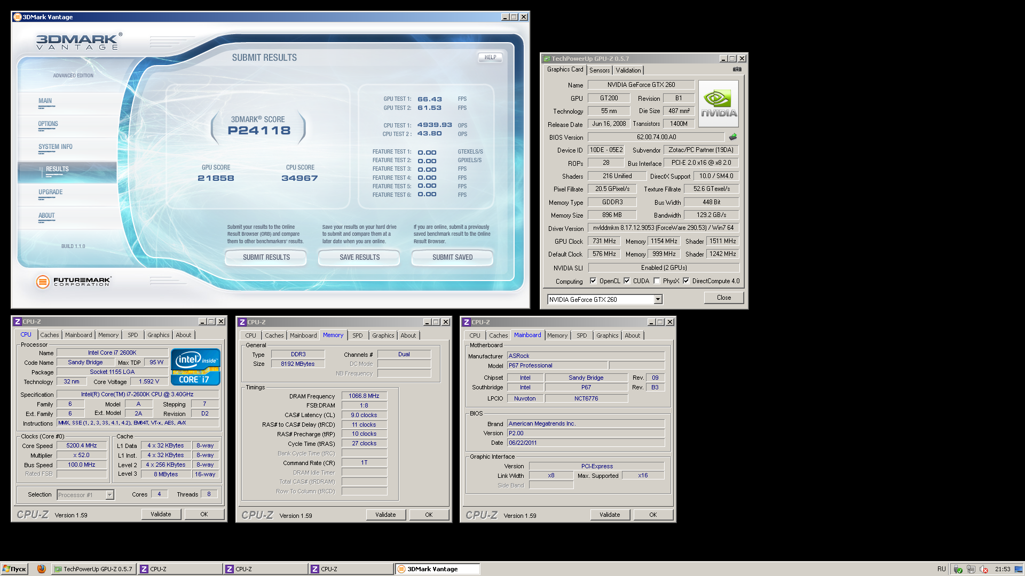The width and height of the screenshot is (1025, 576).
Task: Click the Multiplier value x 52.0
Action: point(82,455)
